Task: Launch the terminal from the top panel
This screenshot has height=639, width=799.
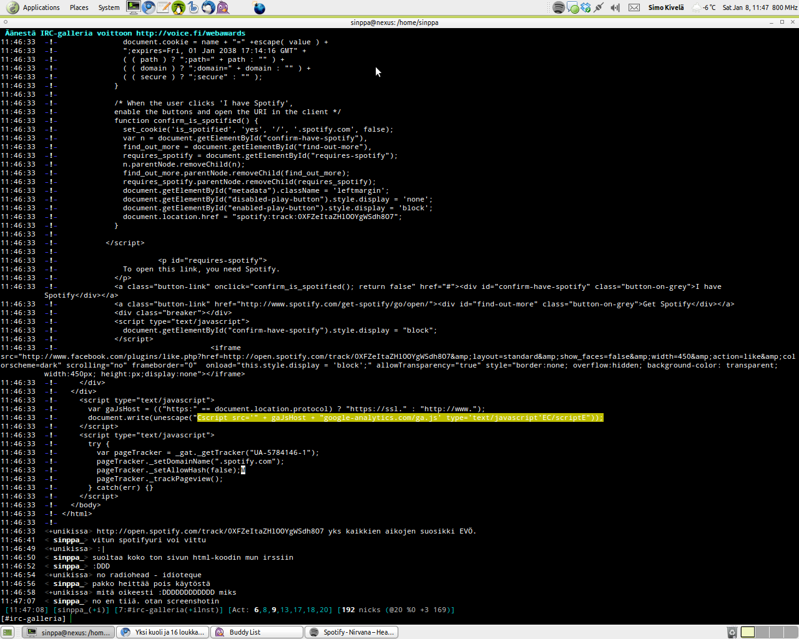Action: tap(133, 7)
